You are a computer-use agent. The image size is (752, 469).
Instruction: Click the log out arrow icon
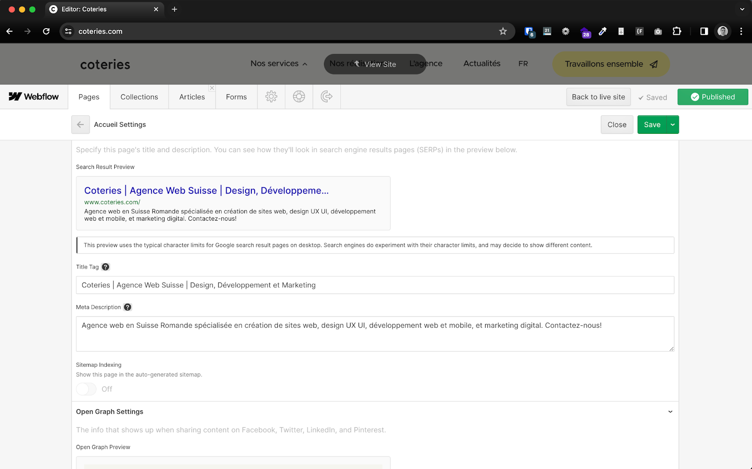327,97
